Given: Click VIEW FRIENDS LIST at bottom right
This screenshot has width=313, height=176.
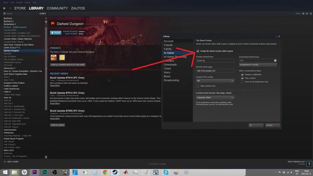Looking at the screenshot, I should click(x=296, y=162).
